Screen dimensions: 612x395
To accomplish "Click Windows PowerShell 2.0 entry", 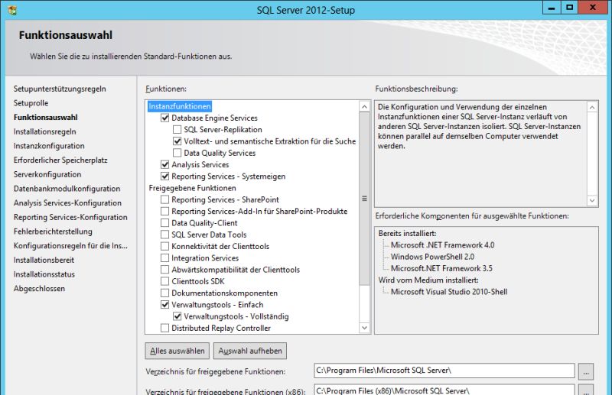I will tap(432, 257).
